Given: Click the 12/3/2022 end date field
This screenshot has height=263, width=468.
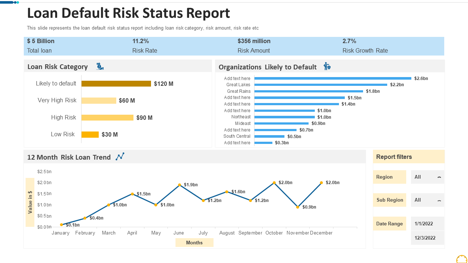Looking at the screenshot, I should point(427,238).
